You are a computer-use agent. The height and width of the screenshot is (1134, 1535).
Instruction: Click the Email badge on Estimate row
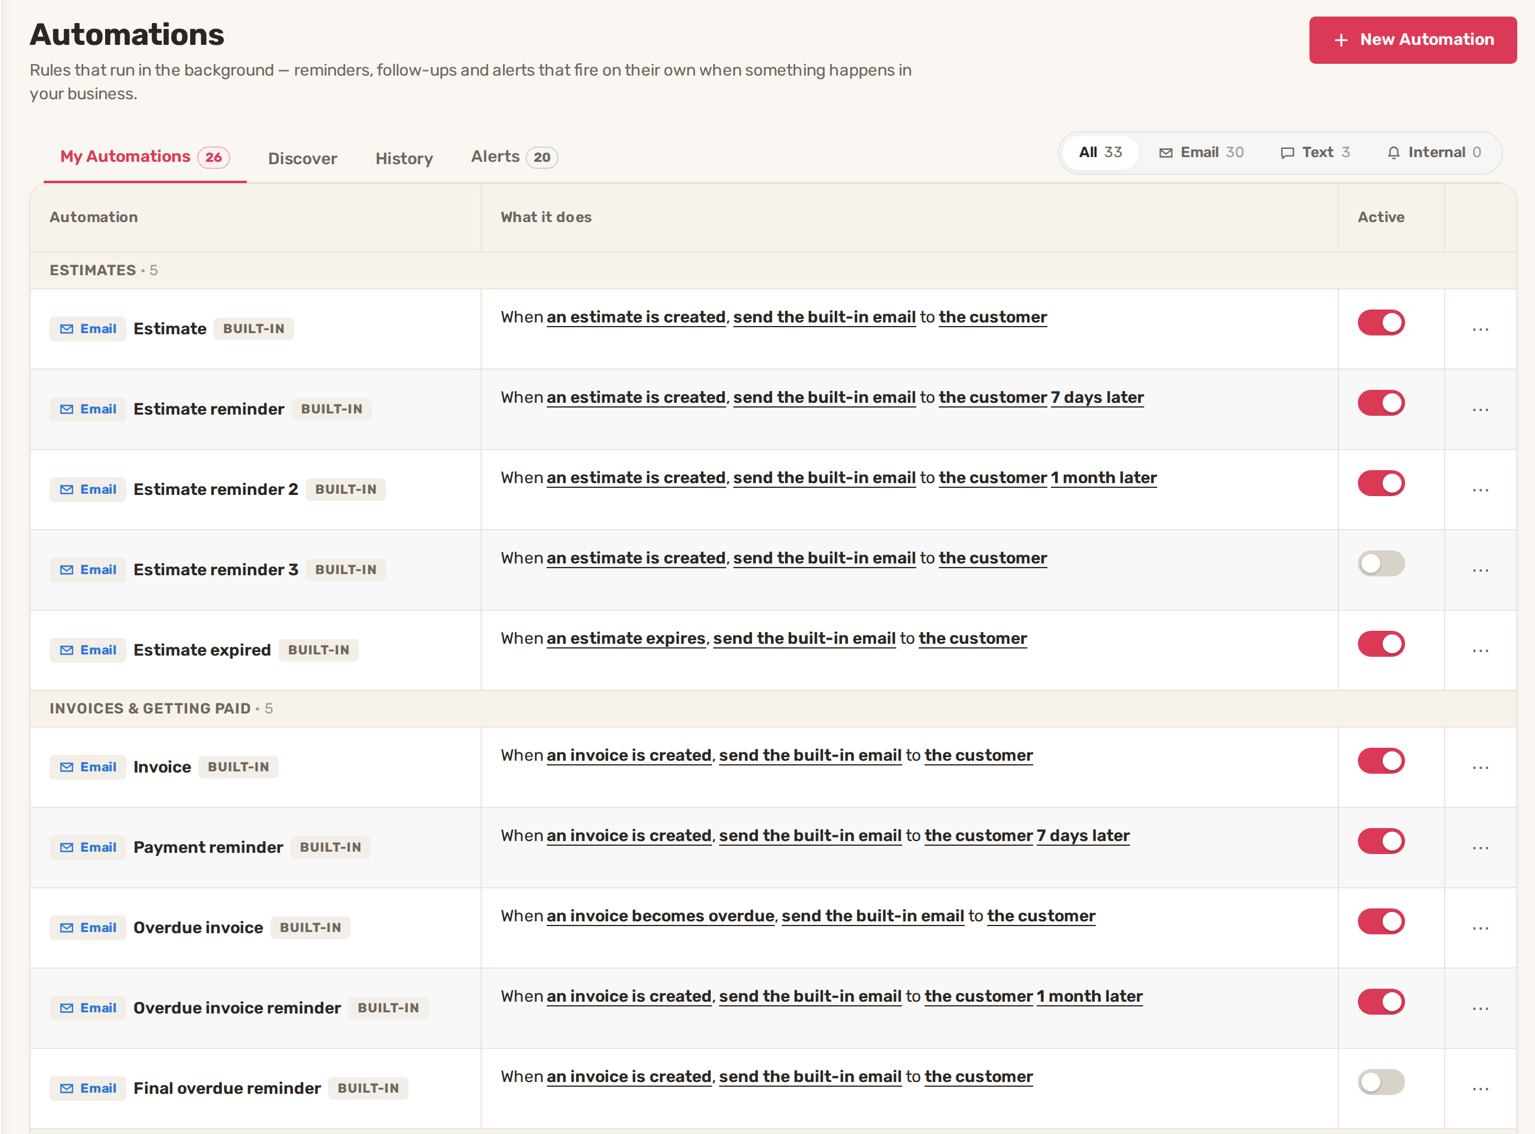pyautogui.click(x=88, y=329)
